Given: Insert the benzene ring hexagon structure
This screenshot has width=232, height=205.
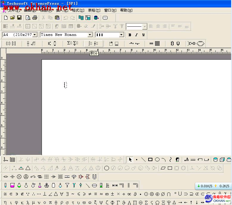Looking at the screenshot, I should point(201,43).
